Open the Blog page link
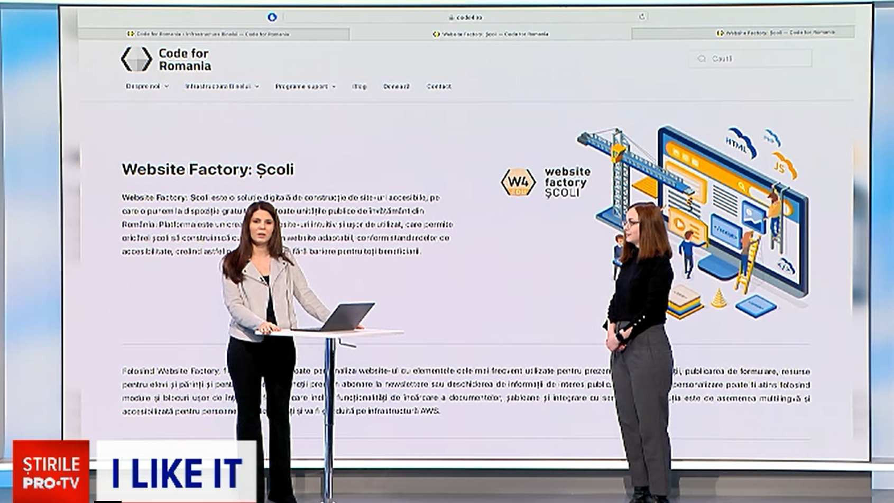The image size is (894, 503). [x=359, y=86]
